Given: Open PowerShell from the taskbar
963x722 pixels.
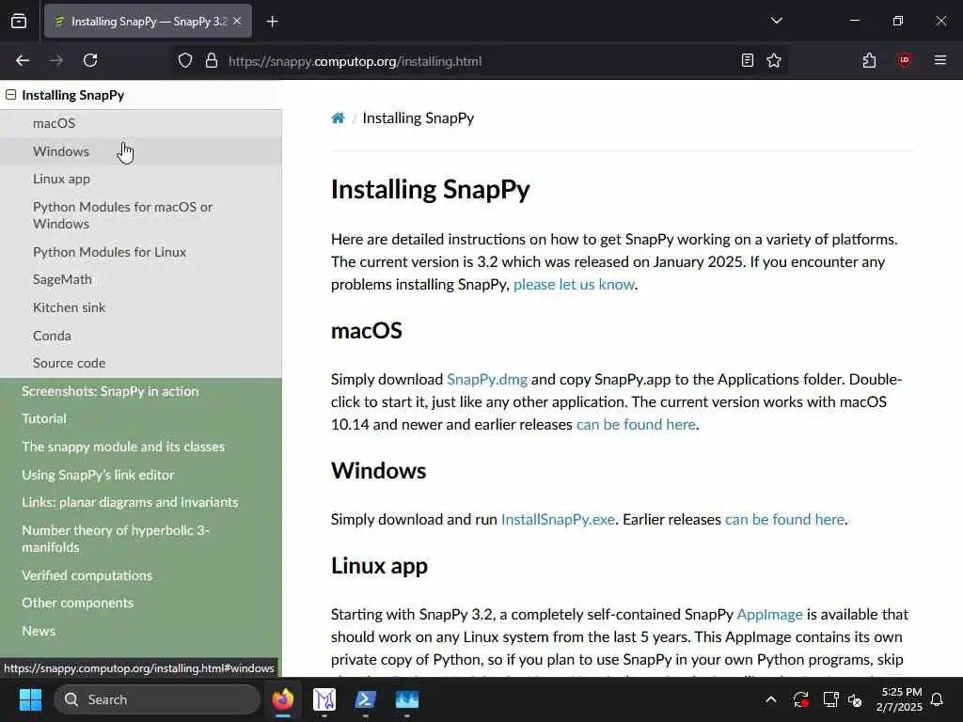Looking at the screenshot, I should coord(366,699).
